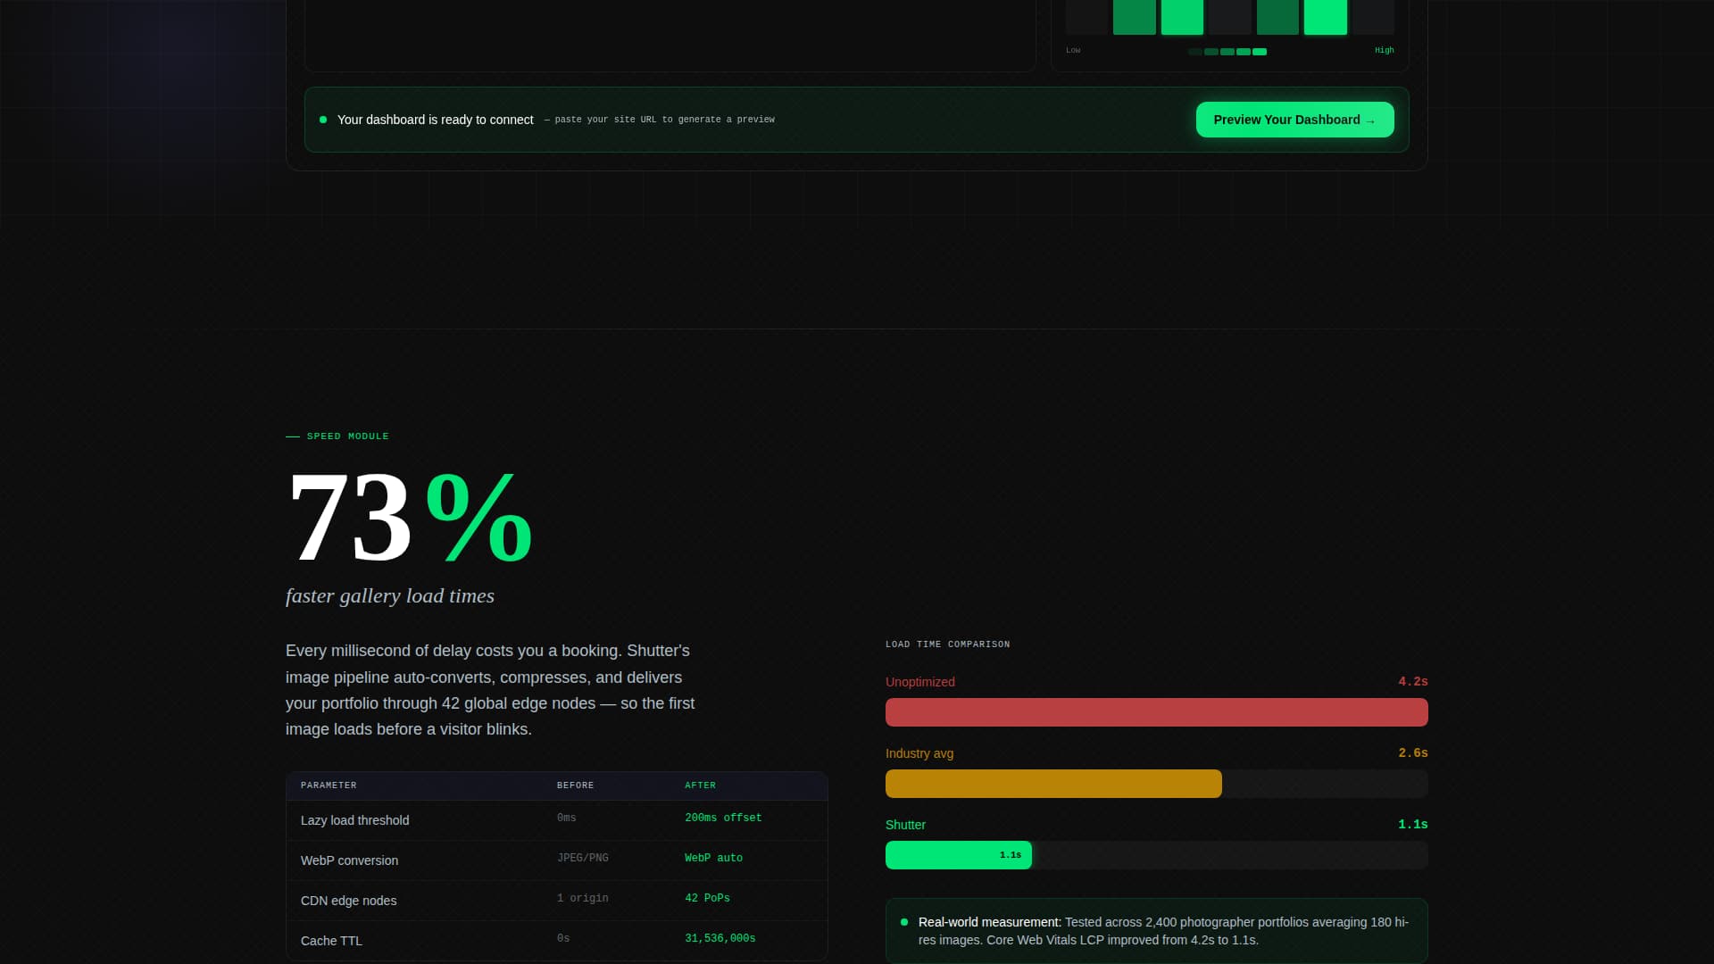Click the orange Industry avg bar
Image resolution: width=1714 pixels, height=964 pixels.
[x=1053, y=784]
